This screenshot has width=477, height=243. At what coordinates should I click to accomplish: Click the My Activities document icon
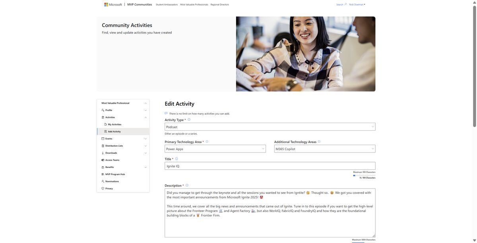(x=105, y=124)
